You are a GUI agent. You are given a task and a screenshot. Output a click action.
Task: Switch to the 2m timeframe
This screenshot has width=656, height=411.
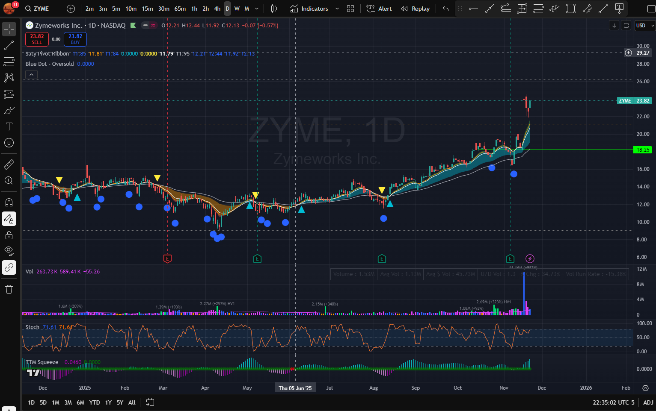pos(89,9)
